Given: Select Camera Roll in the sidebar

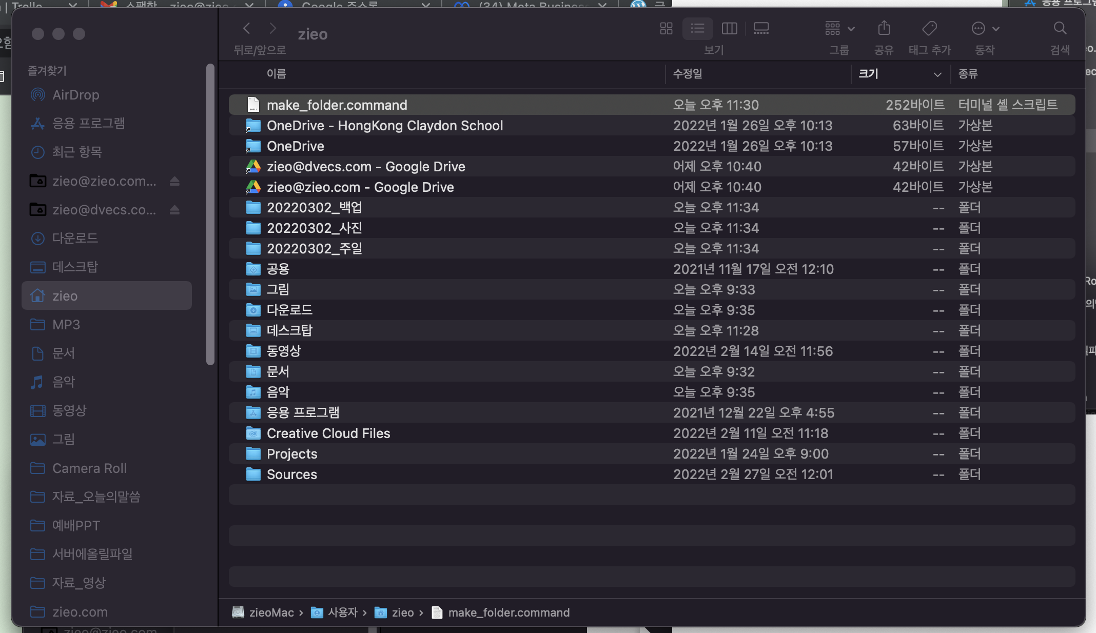Looking at the screenshot, I should pyautogui.click(x=89, y=468).
